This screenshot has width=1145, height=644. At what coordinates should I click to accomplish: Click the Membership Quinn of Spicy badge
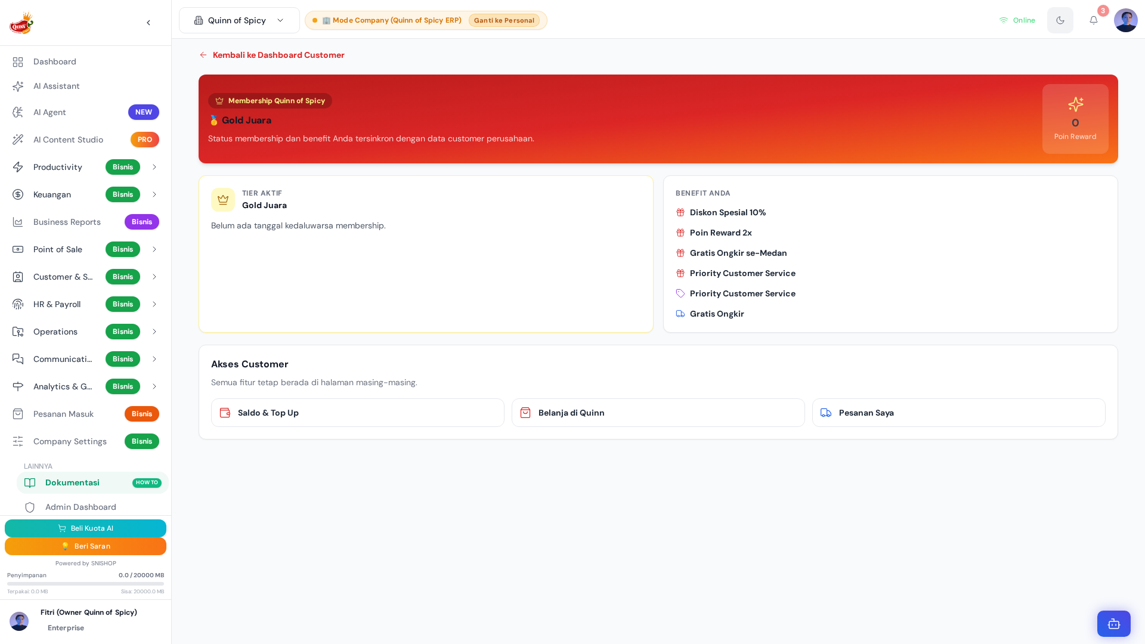click(x=270, y=101)
